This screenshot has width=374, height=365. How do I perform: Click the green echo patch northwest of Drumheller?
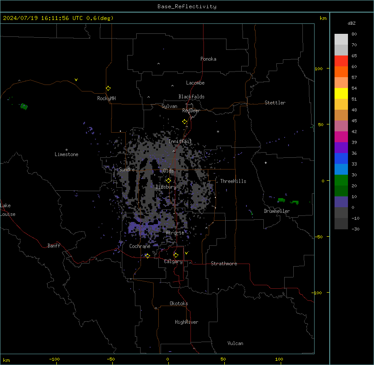coord(282,200)
